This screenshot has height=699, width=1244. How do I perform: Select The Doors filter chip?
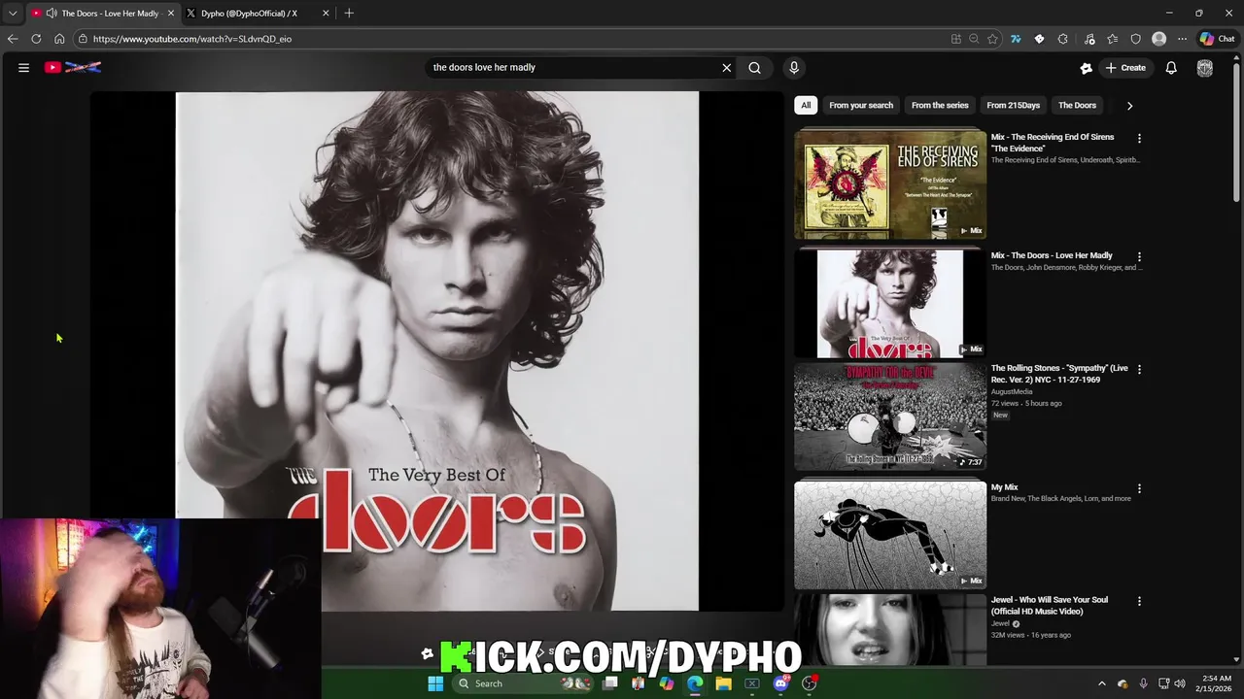[1077, 105]
